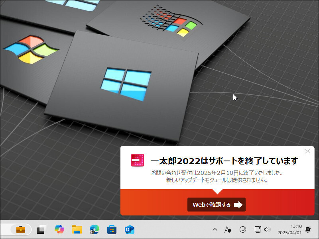
Task: Click the round IME icon beside the A indicator
Action: [243, 230]
